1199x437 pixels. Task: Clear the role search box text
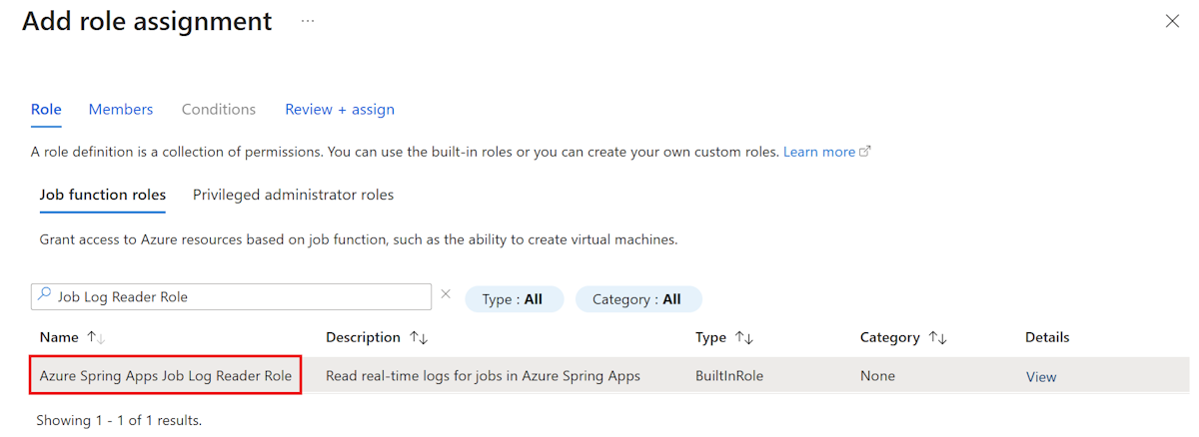(x=446, y=294)
